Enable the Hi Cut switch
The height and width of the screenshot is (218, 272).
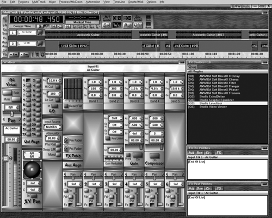(x=58, y=87)
